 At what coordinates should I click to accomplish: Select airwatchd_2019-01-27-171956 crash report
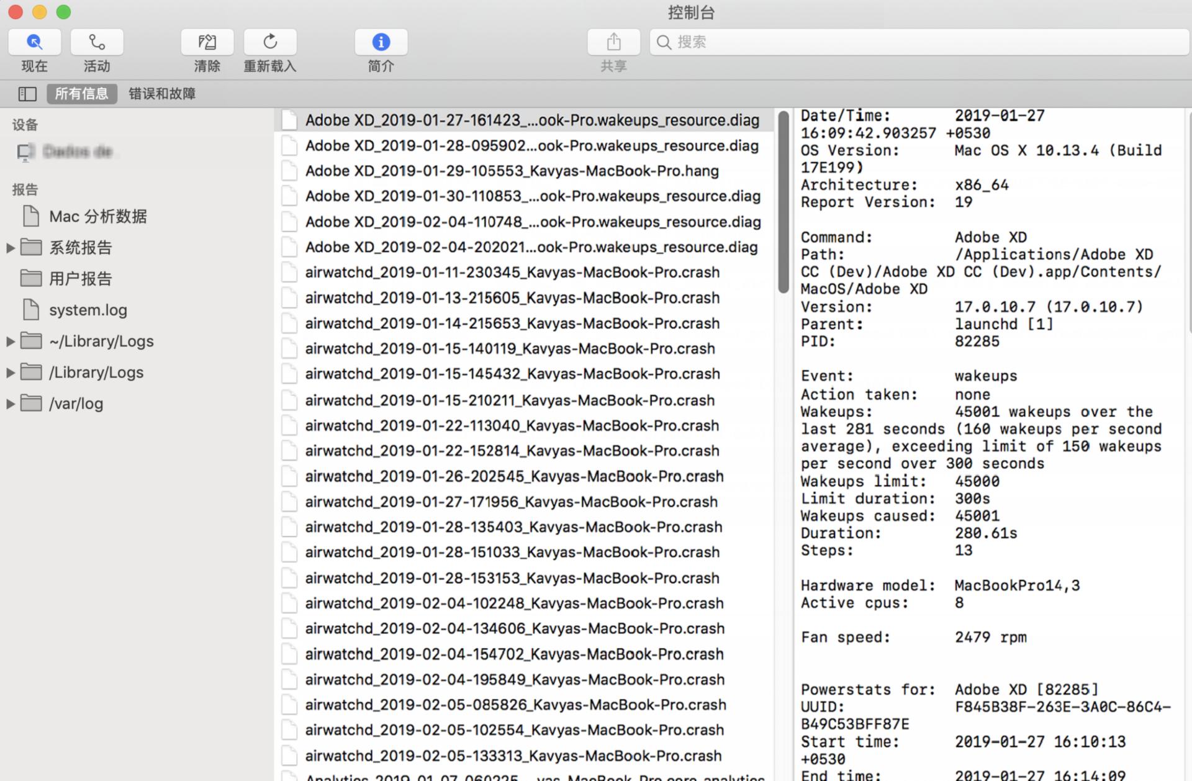[x=511, y=502]
